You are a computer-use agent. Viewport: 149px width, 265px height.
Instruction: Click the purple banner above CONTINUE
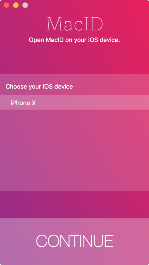click(74, 204)
